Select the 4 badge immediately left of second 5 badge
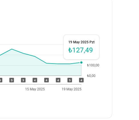This screenshot has height=120, width=139. pyautogui.click(x=58, y=80)
